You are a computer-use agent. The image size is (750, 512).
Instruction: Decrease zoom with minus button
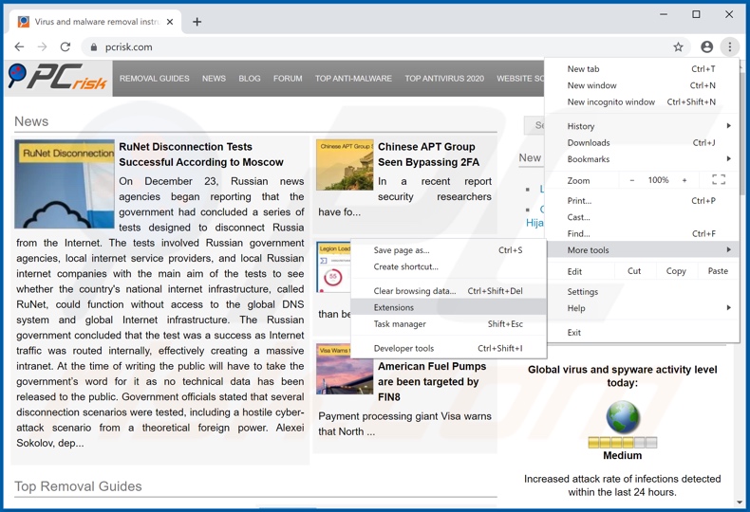coord(632,180)
